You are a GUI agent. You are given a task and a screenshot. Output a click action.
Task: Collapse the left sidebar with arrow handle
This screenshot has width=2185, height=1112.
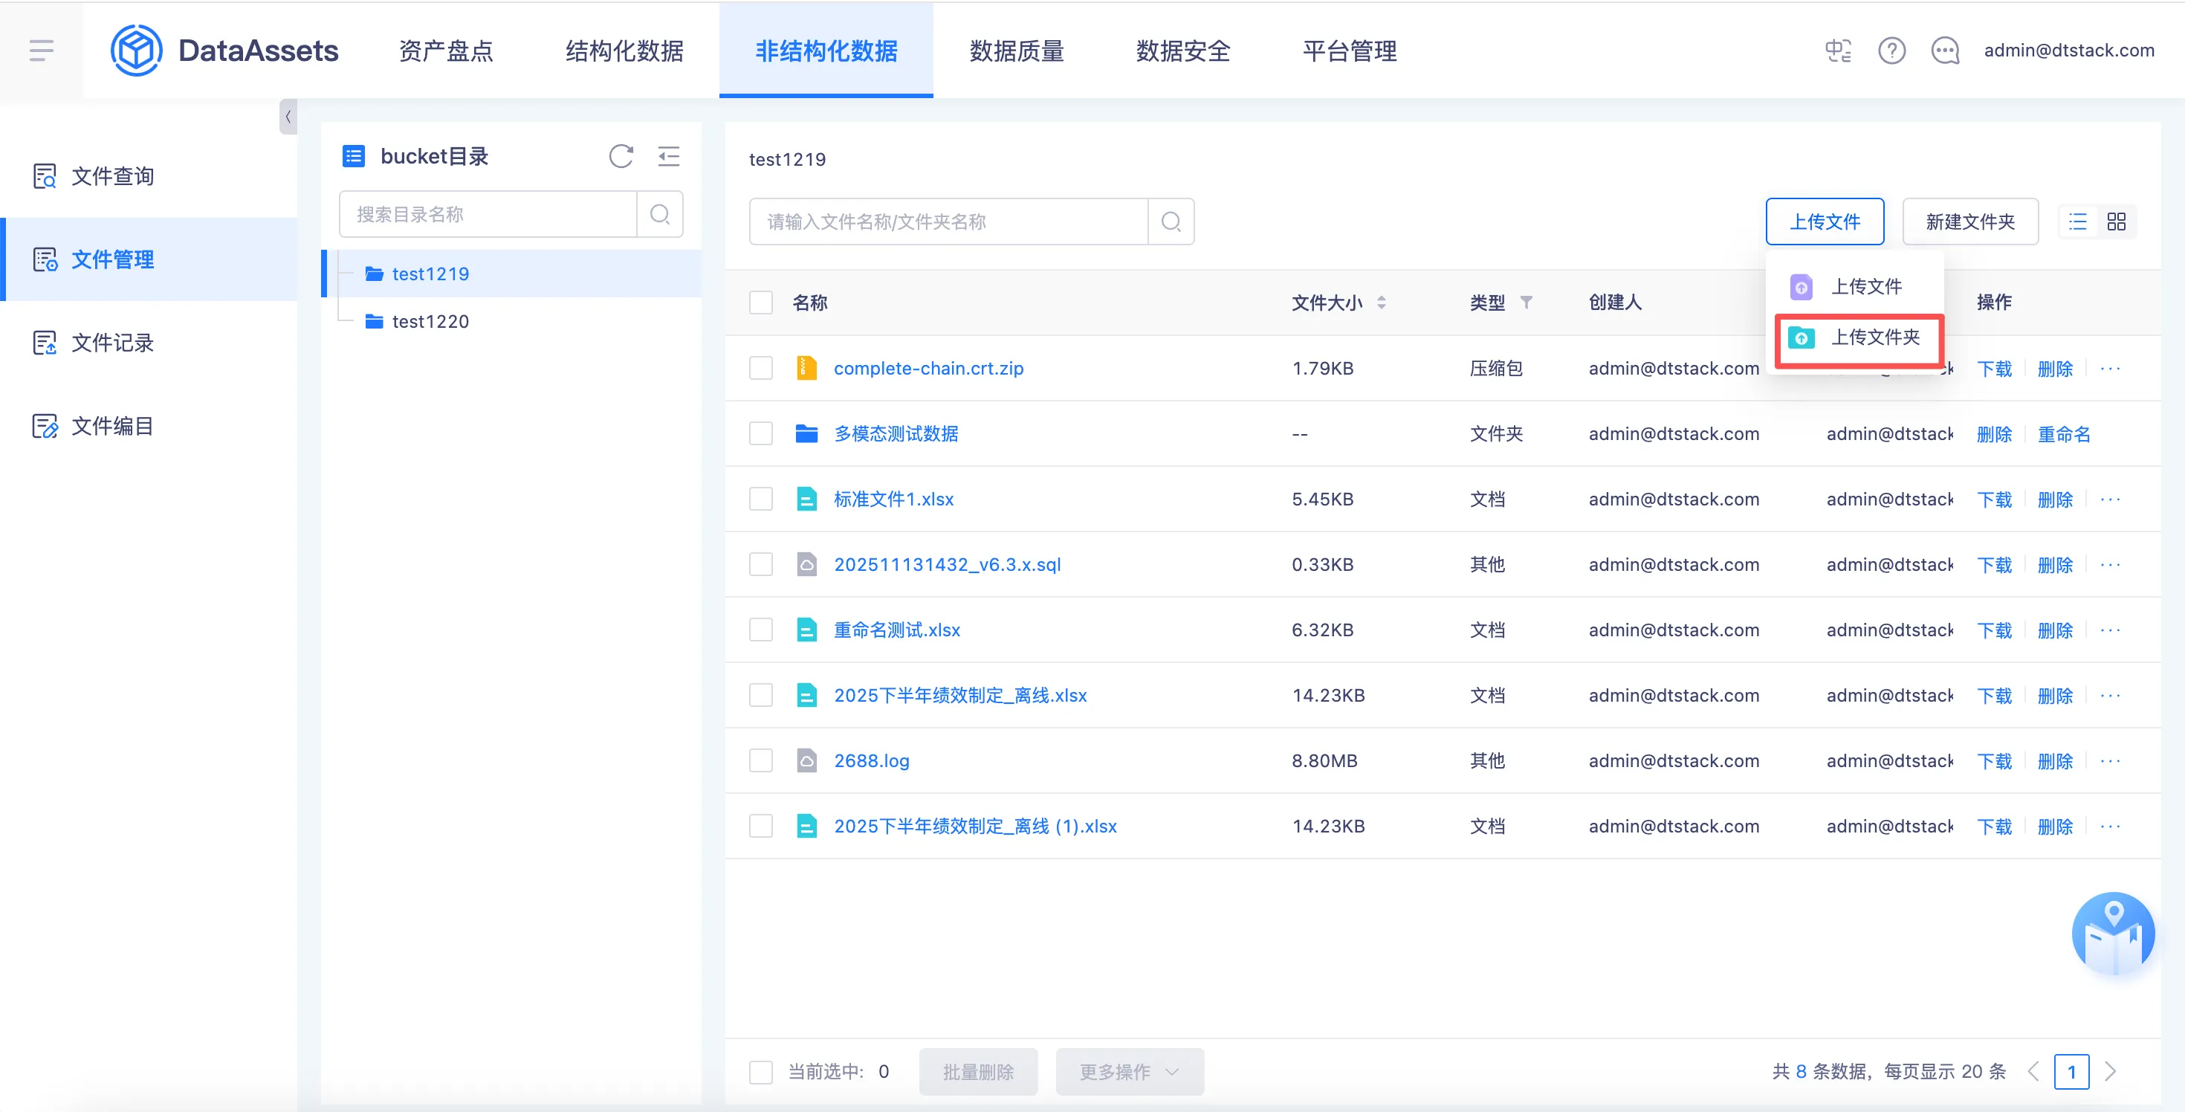288,117
